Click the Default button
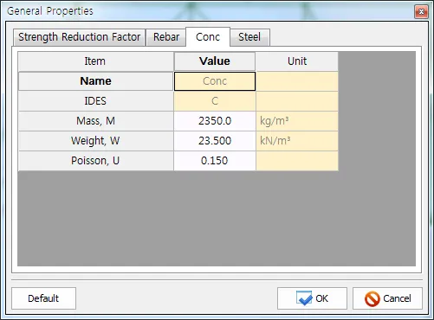 click(43, 298)
